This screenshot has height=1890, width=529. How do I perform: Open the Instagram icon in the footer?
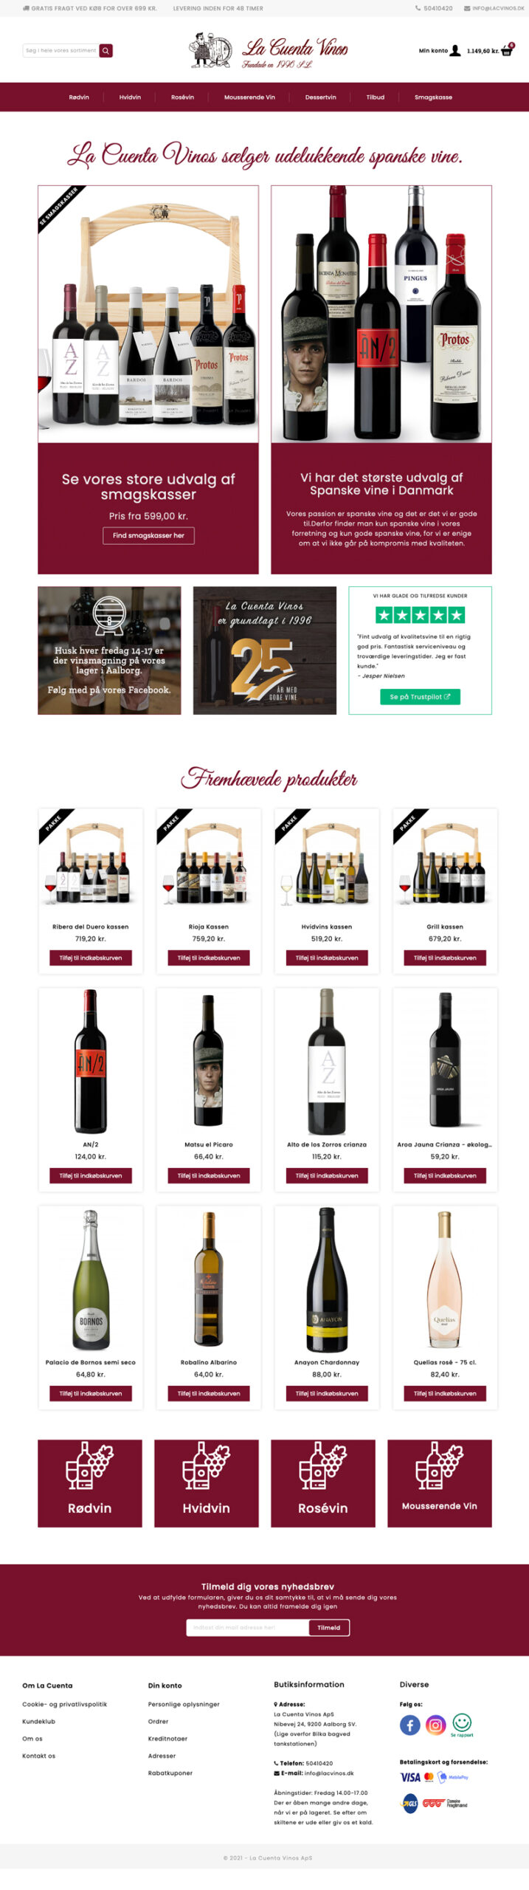(x=436, y=1725)
